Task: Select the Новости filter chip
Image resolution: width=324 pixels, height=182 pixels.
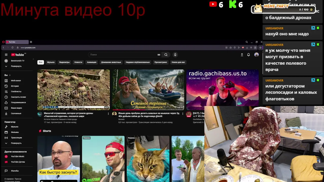Action: pos(78,62)
